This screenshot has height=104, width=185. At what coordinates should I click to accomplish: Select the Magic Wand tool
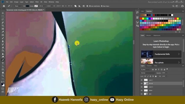[x=3, y=23]
